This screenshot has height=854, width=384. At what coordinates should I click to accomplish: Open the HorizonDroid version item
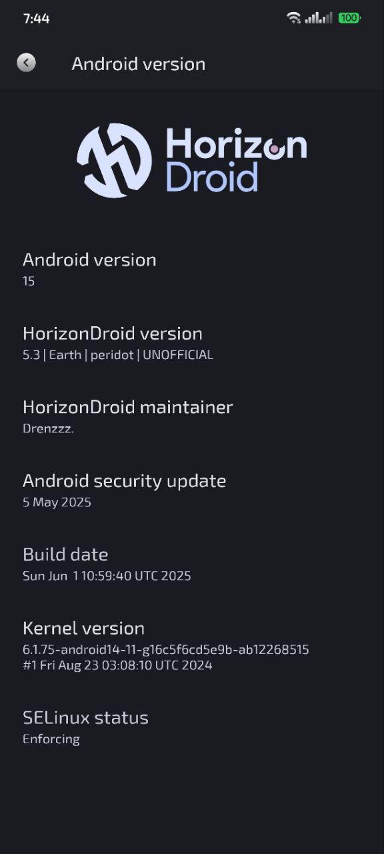click(192, 343)
